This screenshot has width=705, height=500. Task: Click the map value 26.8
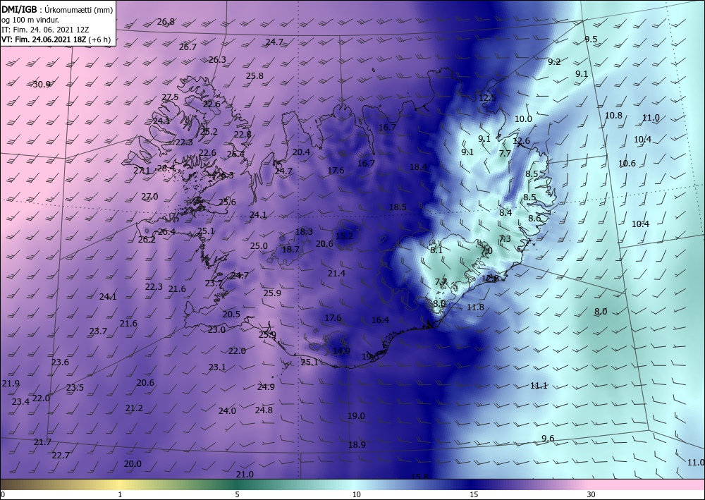[166, 21]
